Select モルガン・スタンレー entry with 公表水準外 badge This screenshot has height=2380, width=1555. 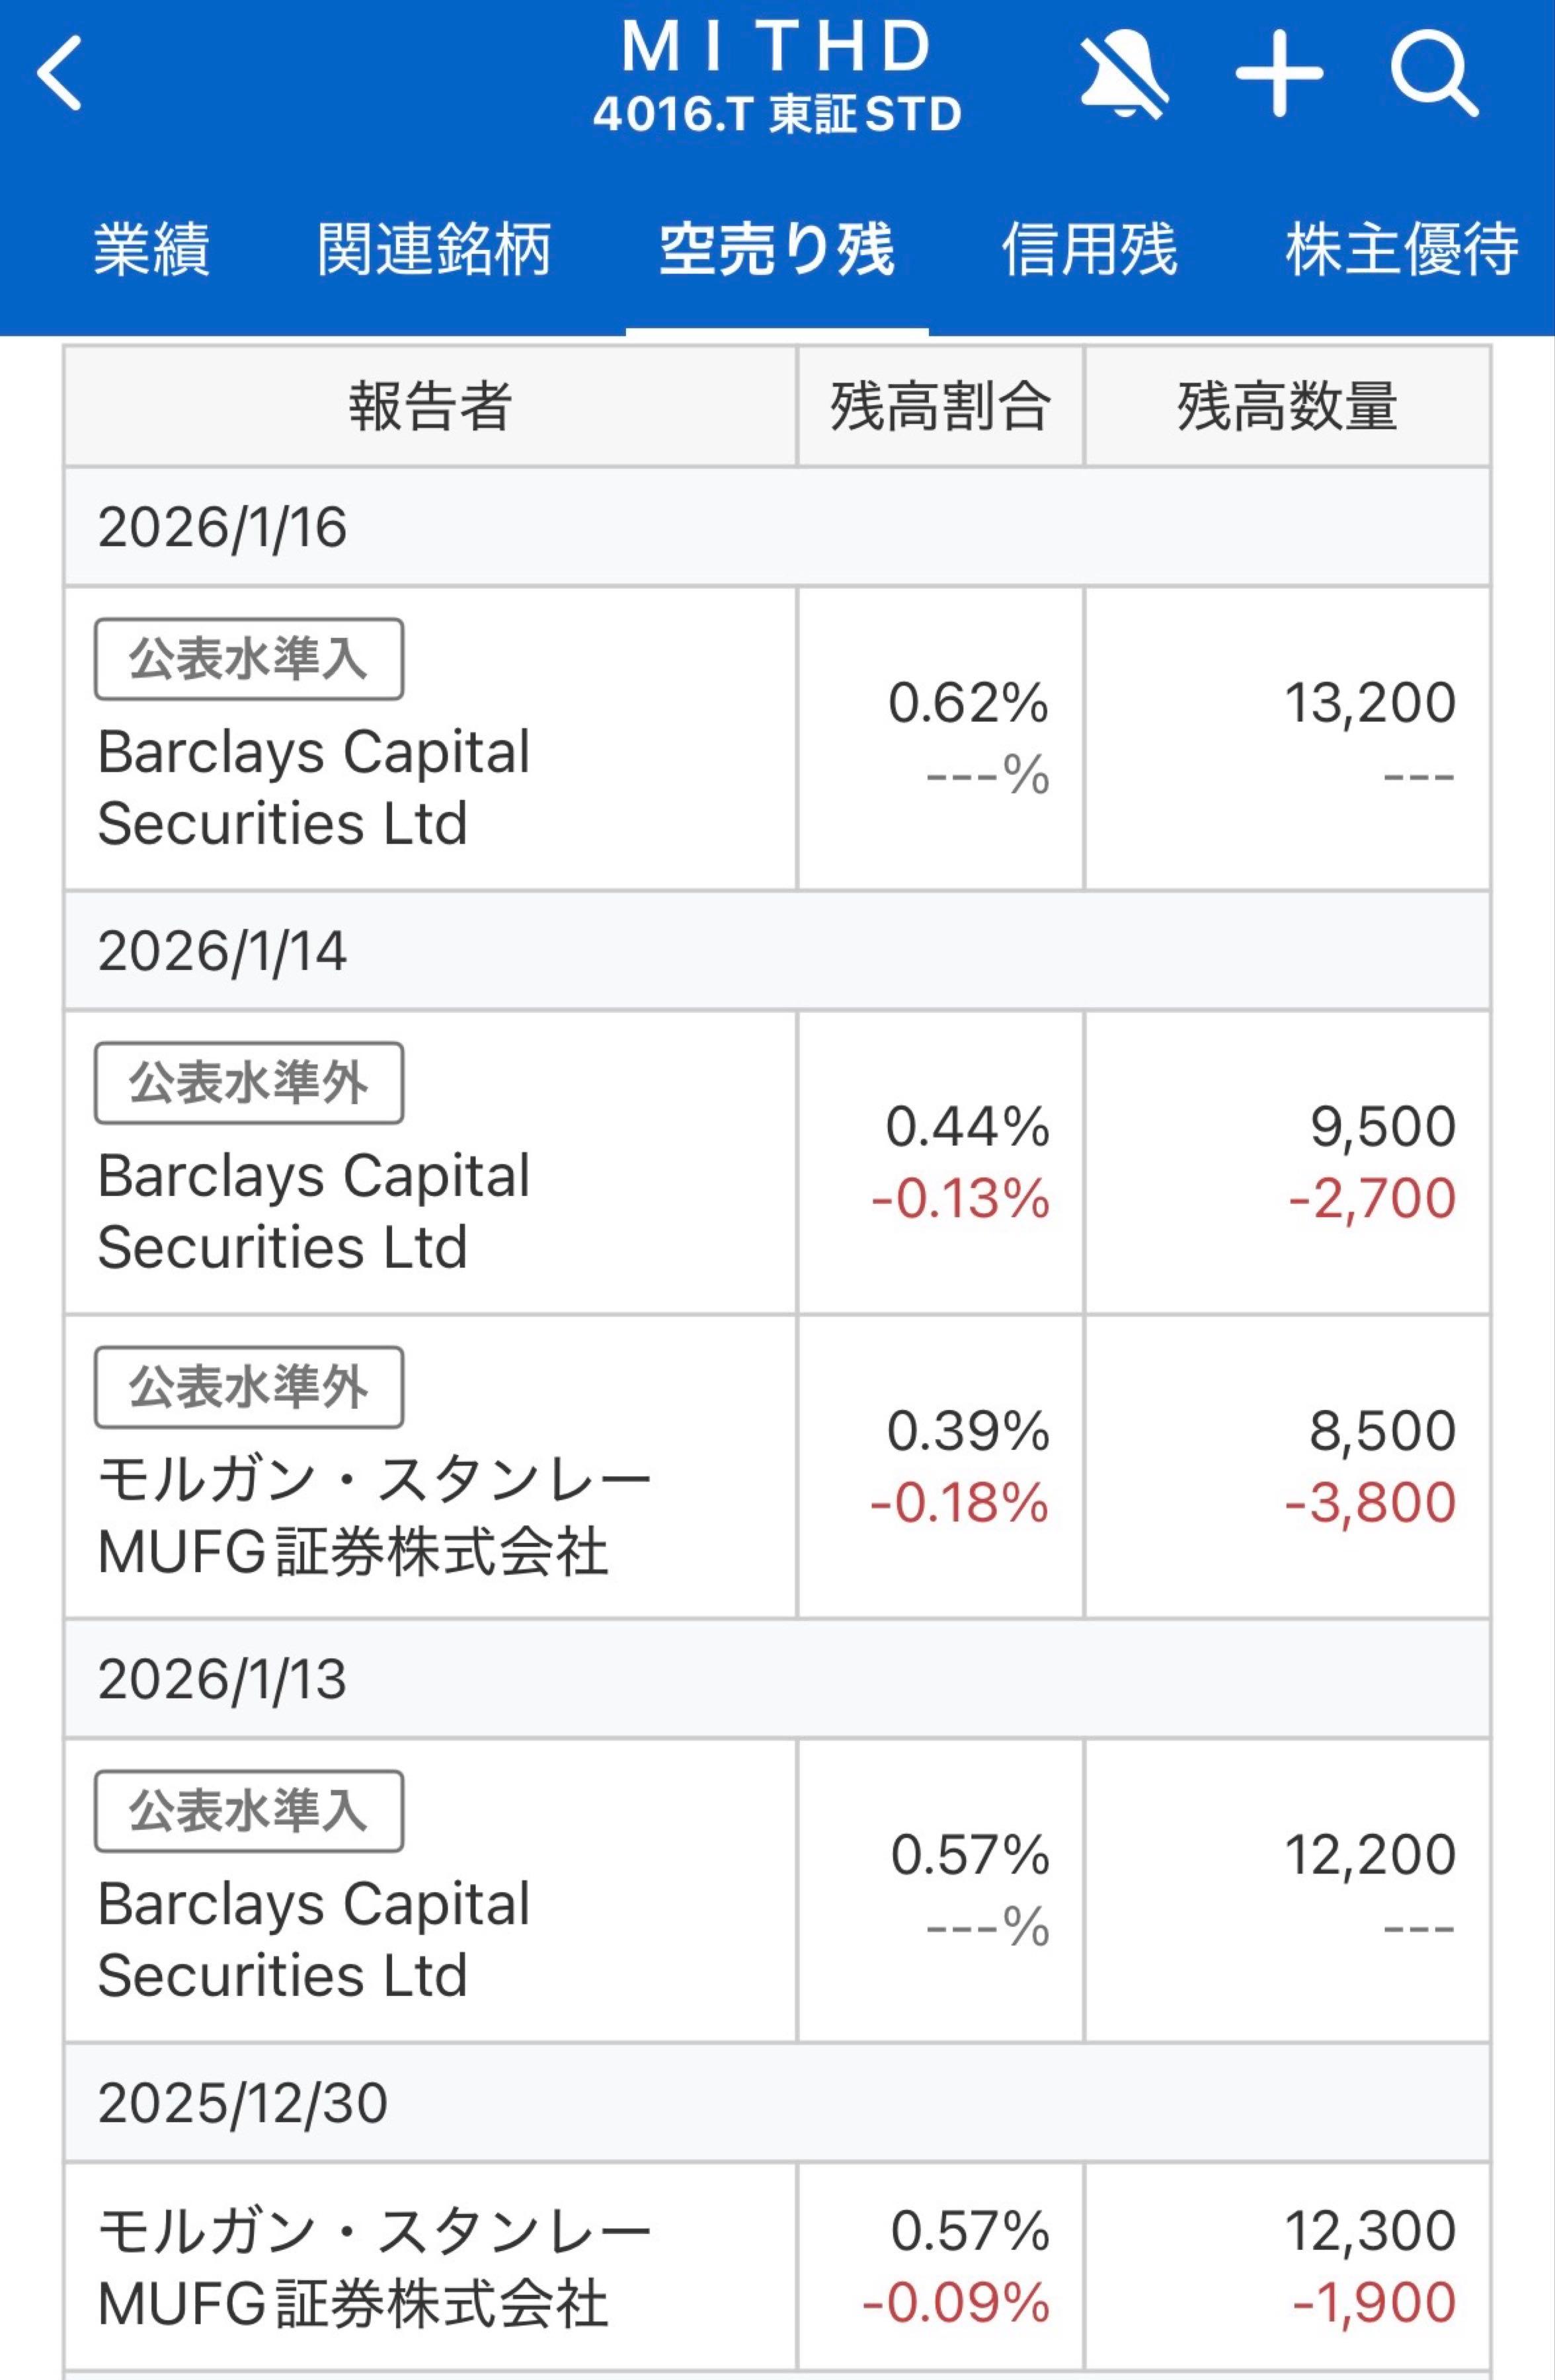(x=373, y=1515)
